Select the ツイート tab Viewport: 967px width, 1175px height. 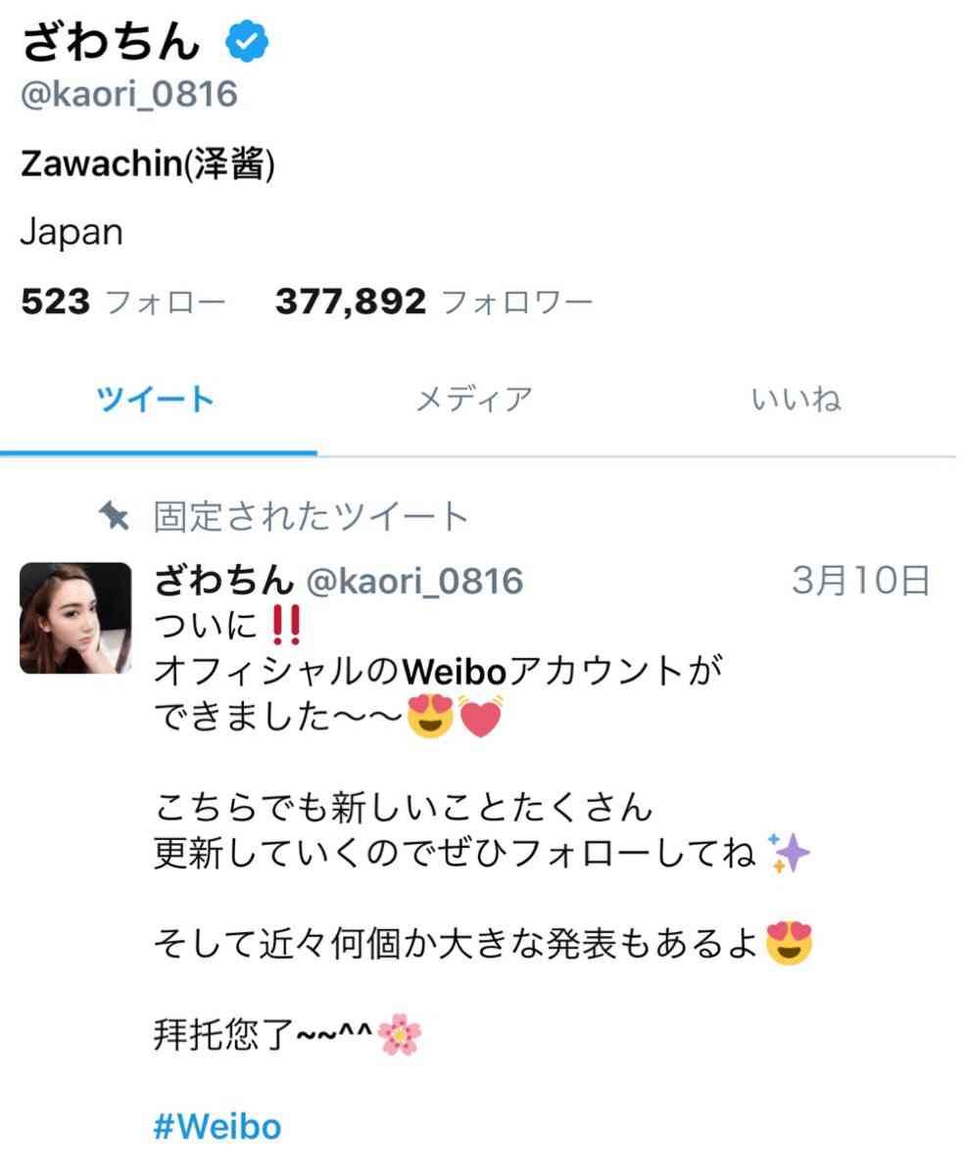156,399
